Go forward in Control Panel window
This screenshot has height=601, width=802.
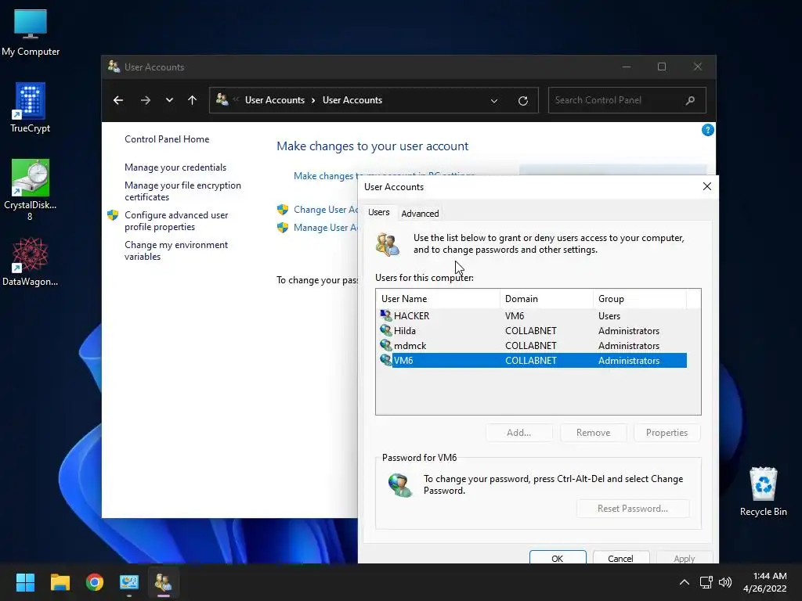point(145,100)
